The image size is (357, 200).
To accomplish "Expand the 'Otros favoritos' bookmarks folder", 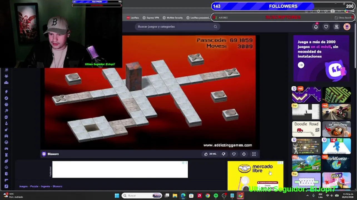I will coord(344,17).
